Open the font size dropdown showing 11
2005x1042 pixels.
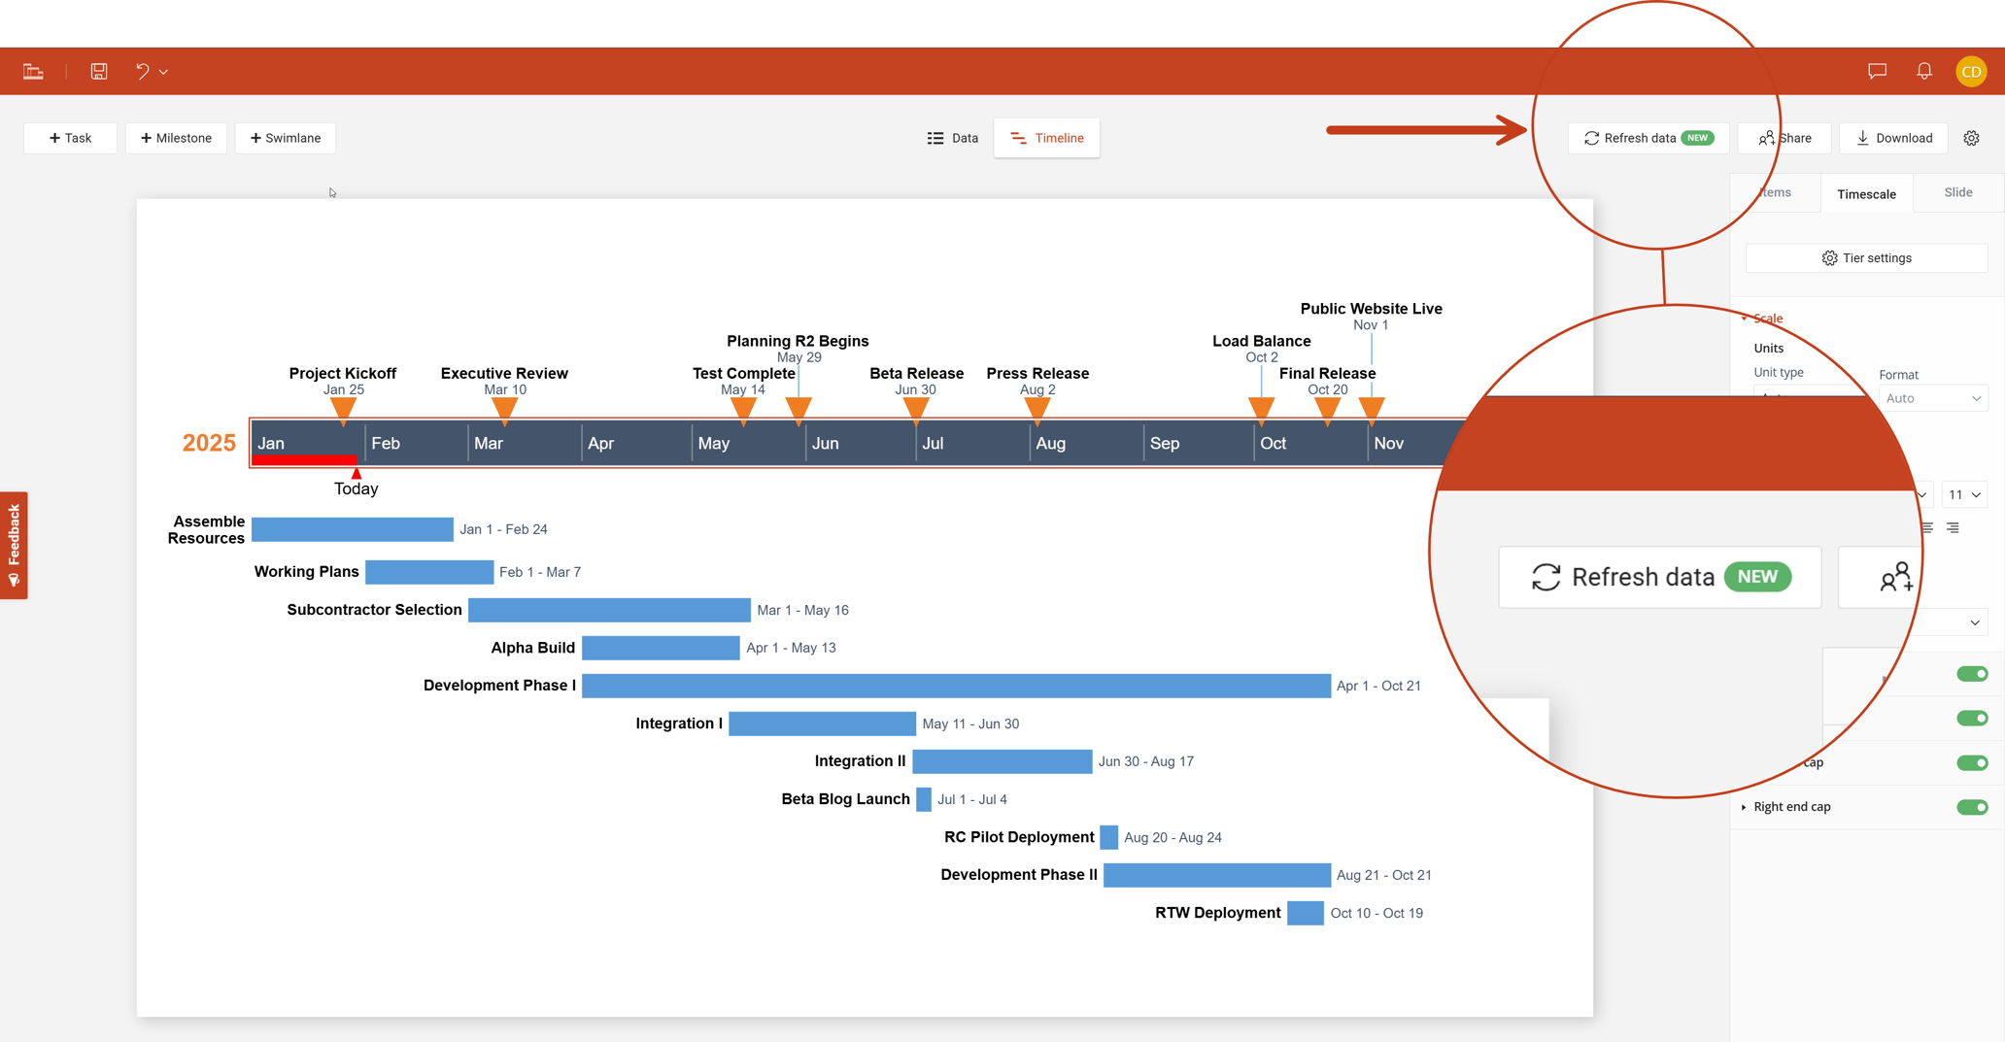[x=1964, y=494]
